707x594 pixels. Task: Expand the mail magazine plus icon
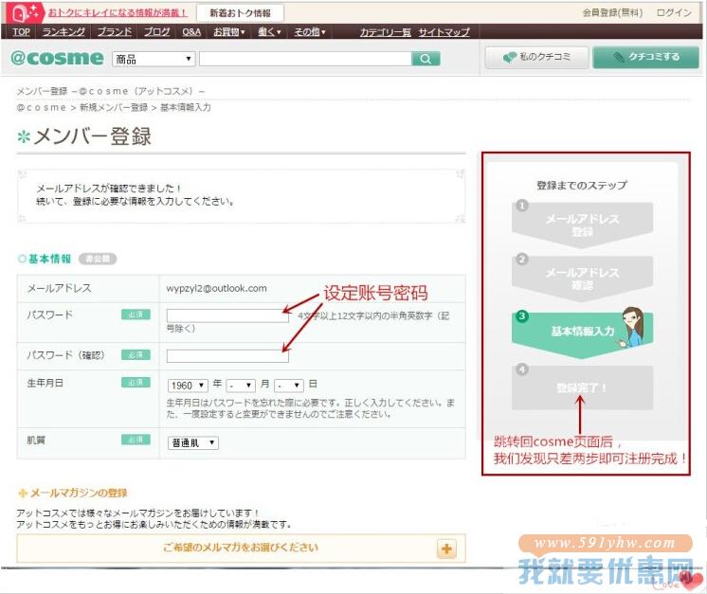(446, 549)
